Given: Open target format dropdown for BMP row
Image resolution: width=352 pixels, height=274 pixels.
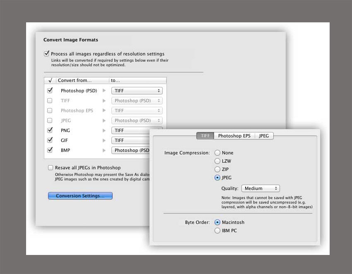Looking at the screenshot, I should click(x=130, y=150).
